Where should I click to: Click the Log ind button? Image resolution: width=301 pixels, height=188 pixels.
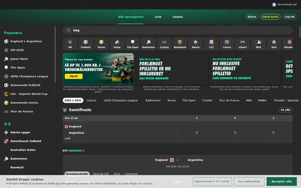point(289,17)
